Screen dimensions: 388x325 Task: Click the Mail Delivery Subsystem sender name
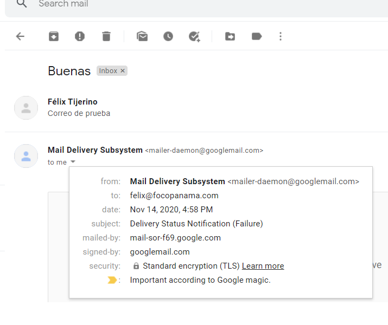coord(95,150)
